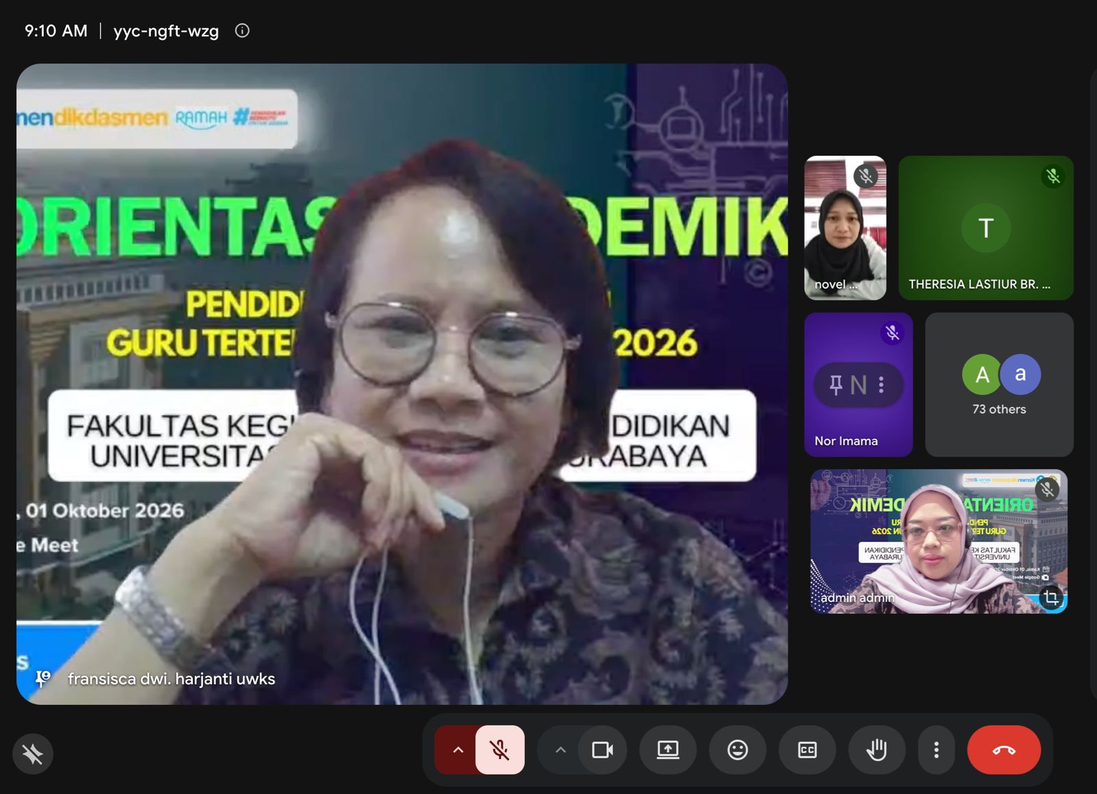Send a reaction with the emoji button
The width and height of the screenshot is (1097, 794).
point(738,750)
